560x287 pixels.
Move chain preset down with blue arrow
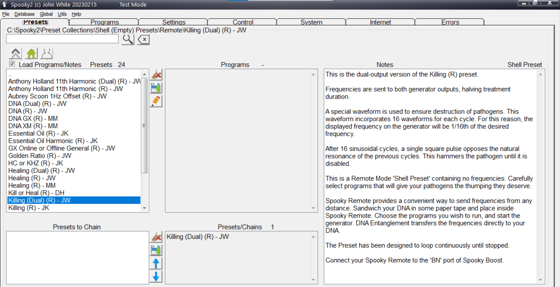[156, 276]
